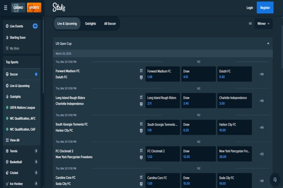Bet on New York Pancyprian at 28.00
This screenshot has height=188, width=283.
pyautogui.click(x=234, y=154)
